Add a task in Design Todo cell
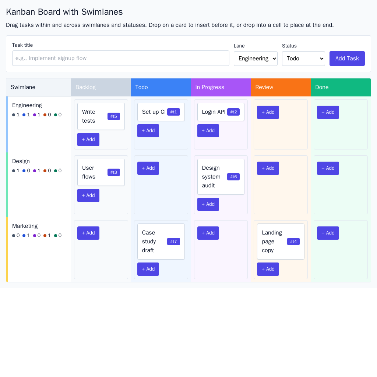 tap(148, 168)
